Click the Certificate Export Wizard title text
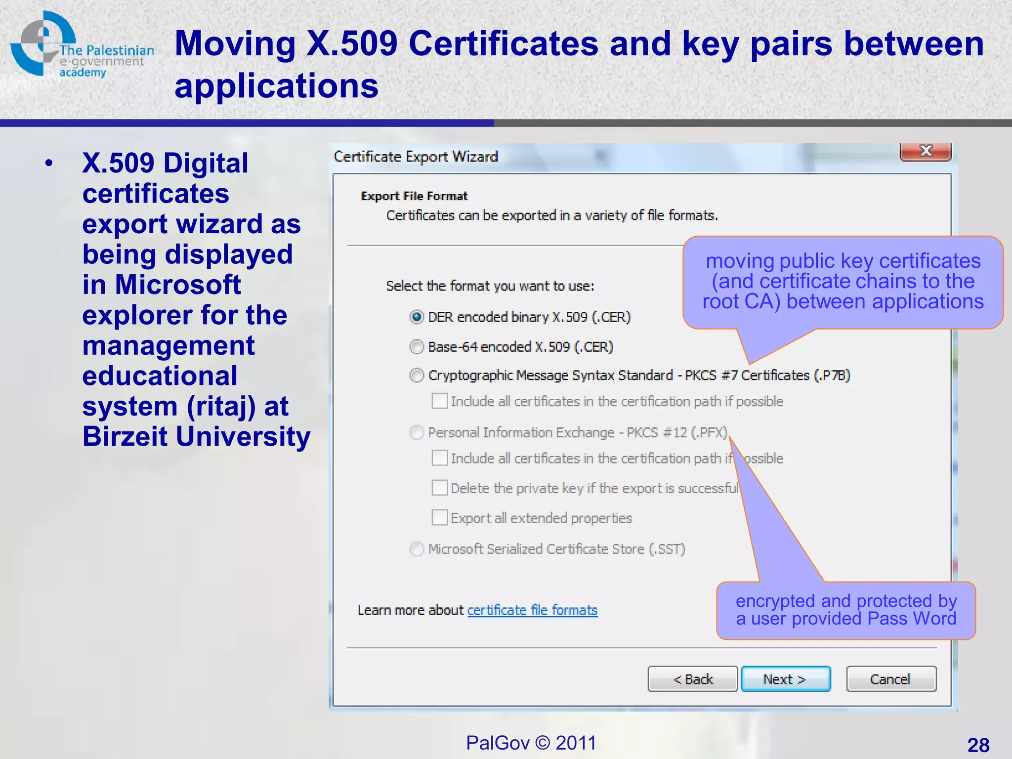Screen dimensions: 1012x759 [416, 157]
